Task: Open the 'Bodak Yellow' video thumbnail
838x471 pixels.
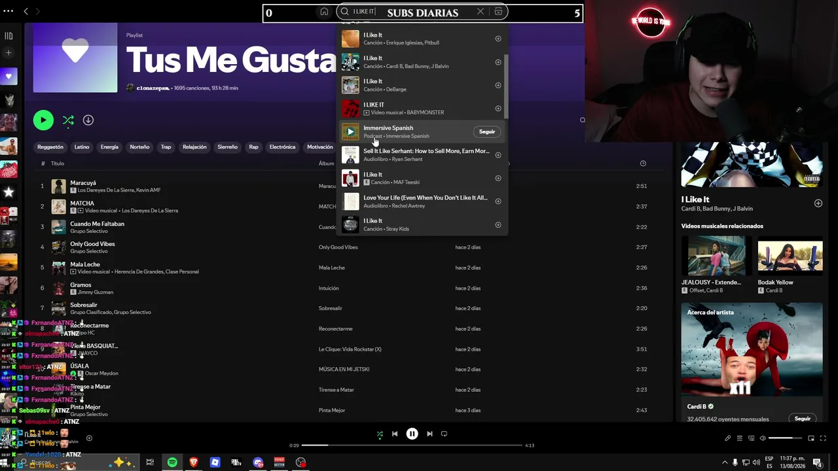Action: (x=790, y=255)
